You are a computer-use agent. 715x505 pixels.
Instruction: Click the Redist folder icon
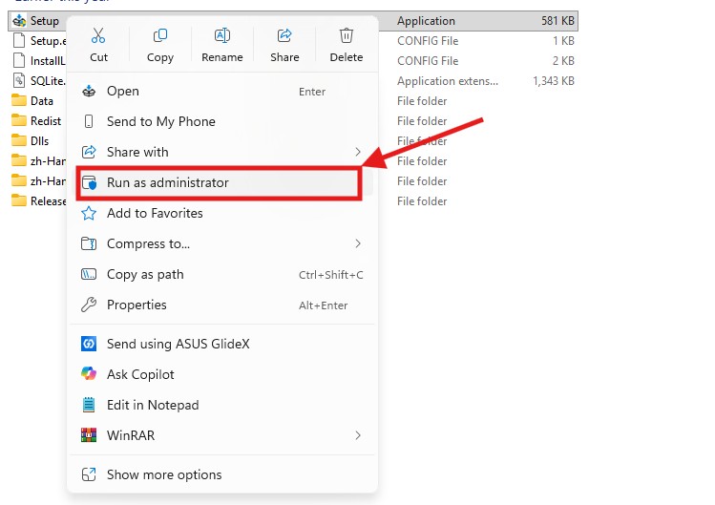click(x=19, y=120)
